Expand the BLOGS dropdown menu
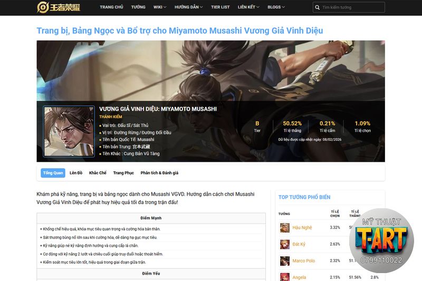The width and height of the screenshot is (422, 281). [276, 7]
